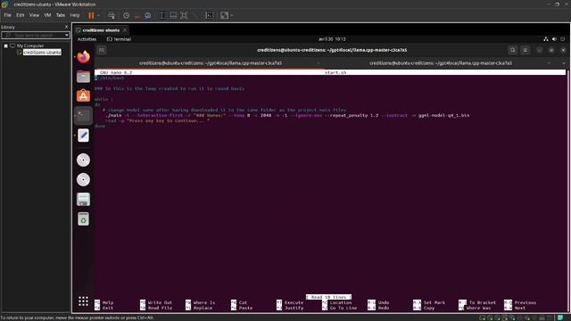Launch Firefox from the dock
This screenshot has height=321, width=571.
click(83, 57)
